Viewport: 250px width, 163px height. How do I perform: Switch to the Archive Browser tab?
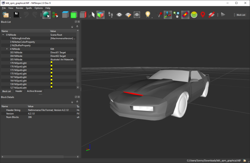(x=34, y=91)
